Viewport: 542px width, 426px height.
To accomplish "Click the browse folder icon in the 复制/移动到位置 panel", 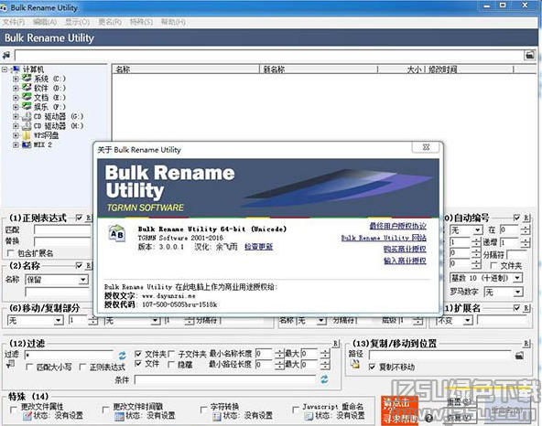I will pos(519,356).
